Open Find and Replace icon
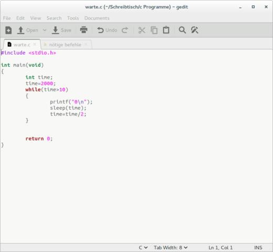 click(x=195, y=30)
